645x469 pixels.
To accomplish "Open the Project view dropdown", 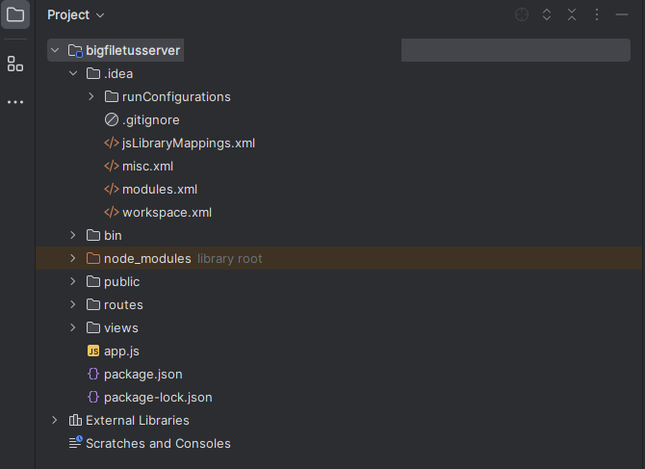I will pyautogui.click(x=76, y=14).
